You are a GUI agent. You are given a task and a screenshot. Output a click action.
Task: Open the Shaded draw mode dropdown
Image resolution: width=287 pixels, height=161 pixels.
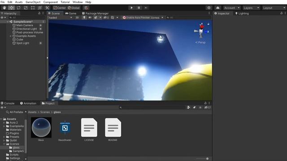60,17
